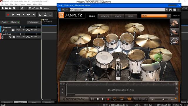Image resolution: width=188 pixels, height=106 pixels.
Task: Switch to EZdrummer SEARCH tab
Action: pyautogui.click(x=117, y=16)
